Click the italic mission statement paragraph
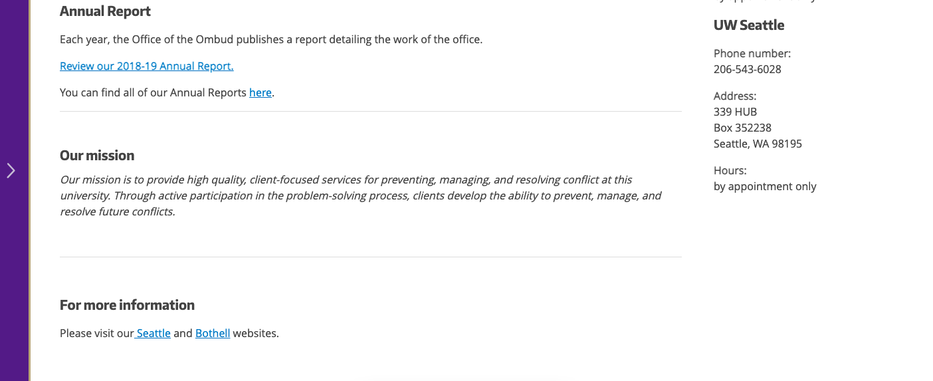The width and height of the screenshot is (933, 381). point(360,195)
